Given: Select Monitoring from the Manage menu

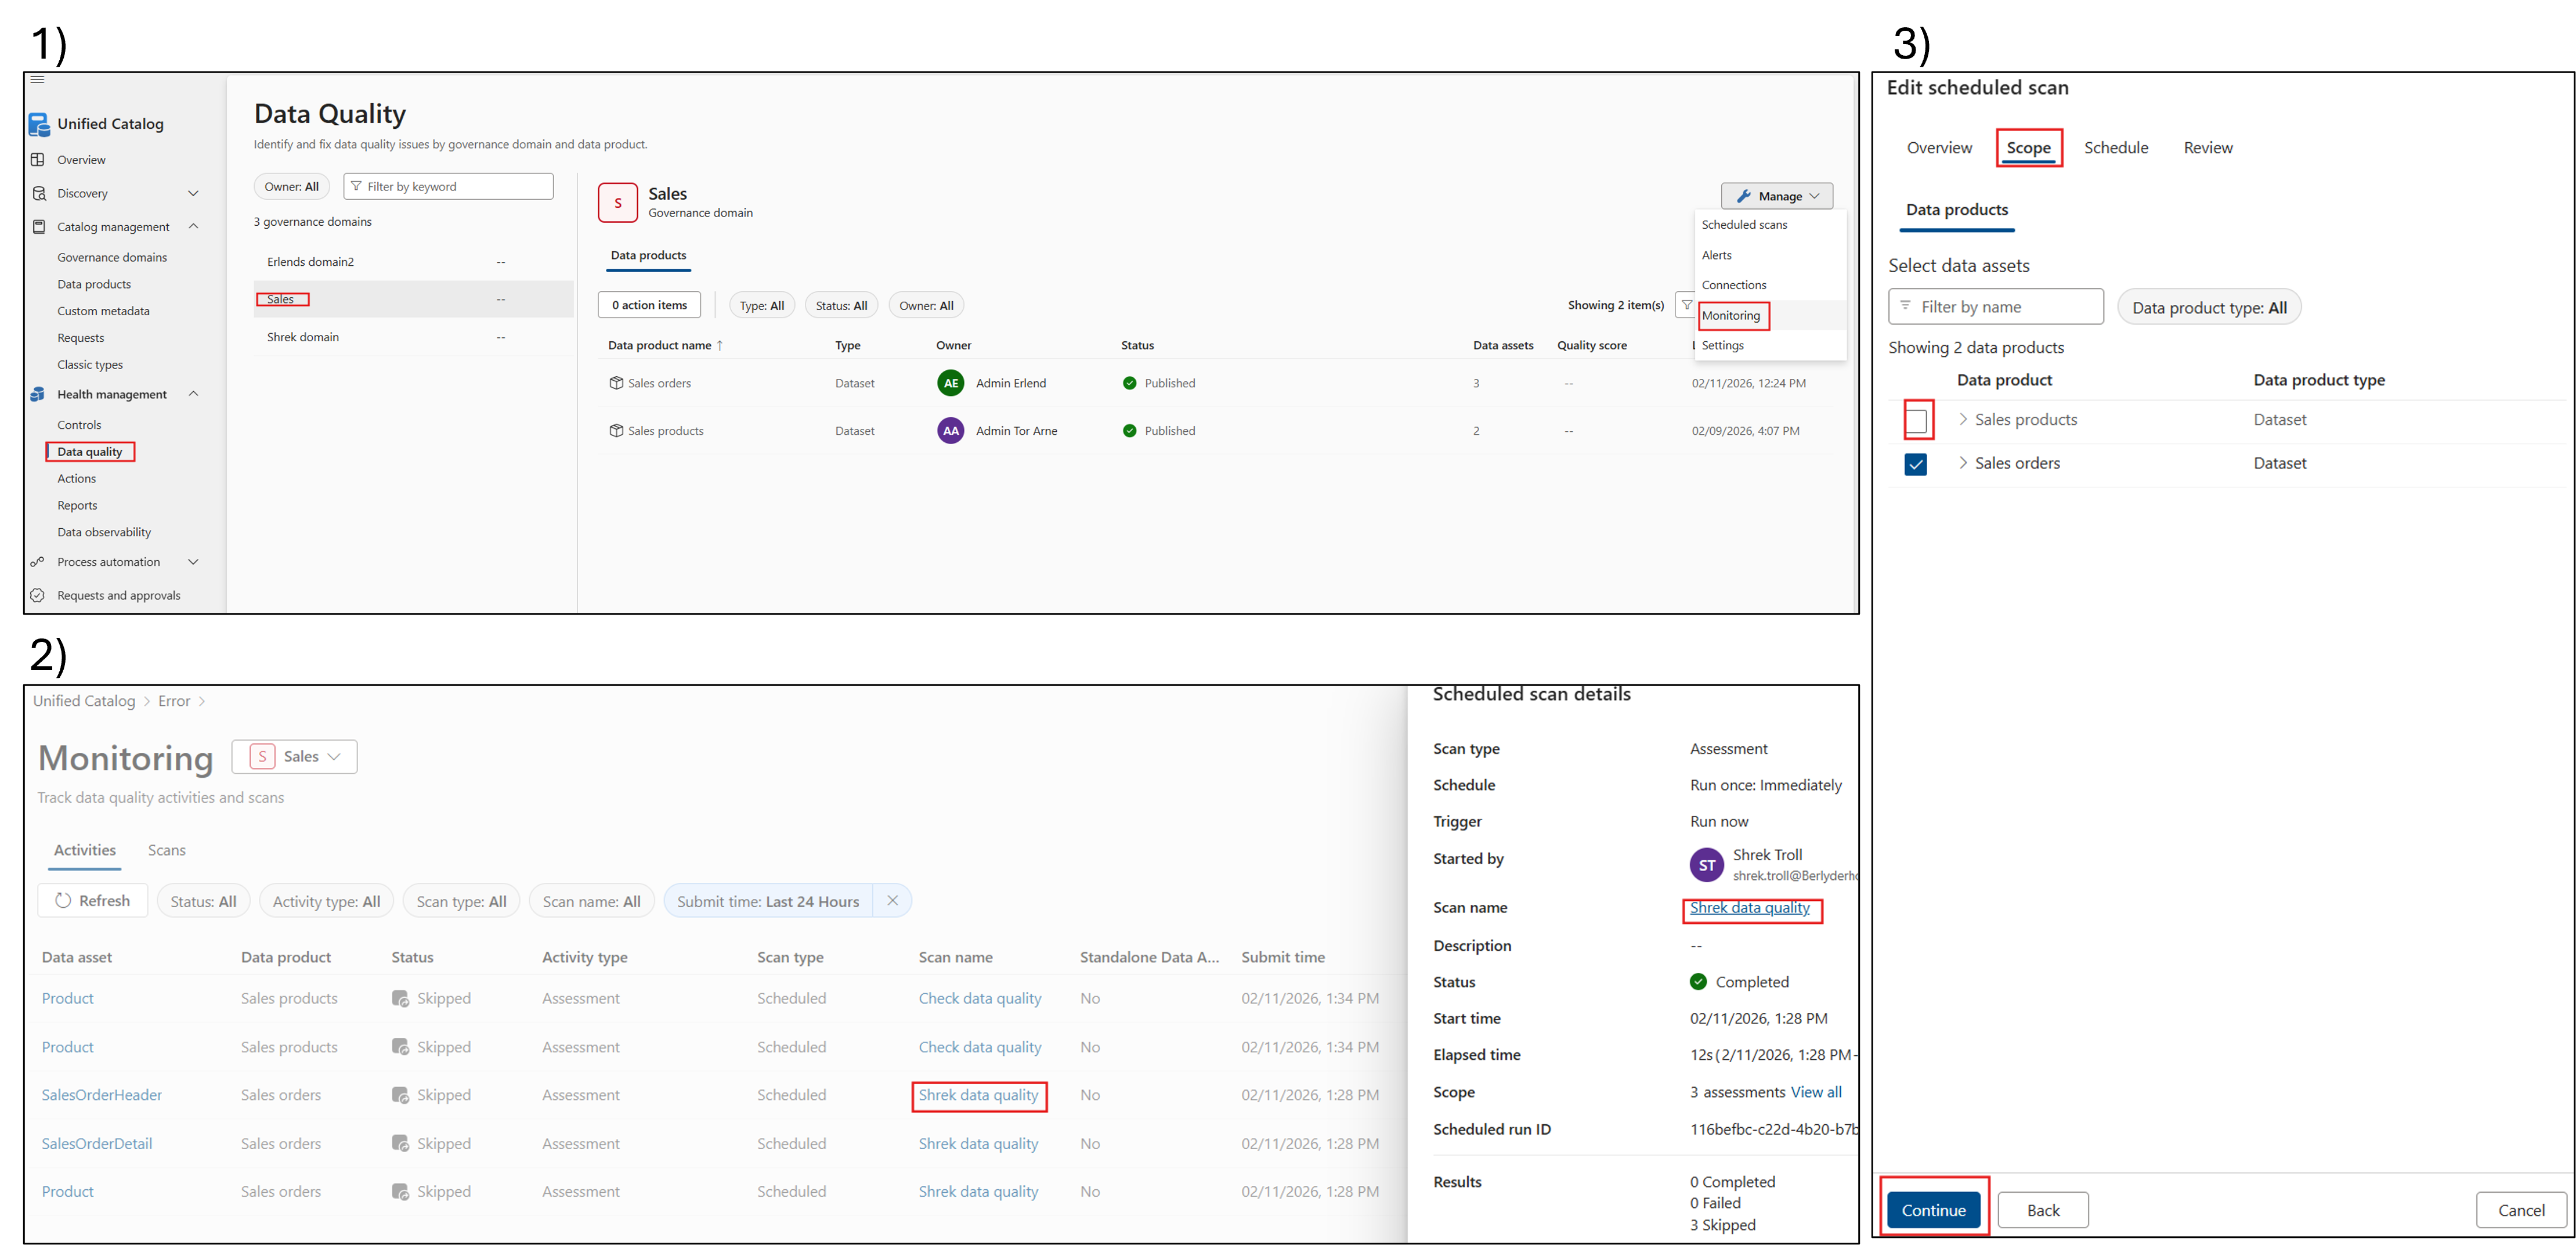Looking at the screenshot, I should (1731, 316).
